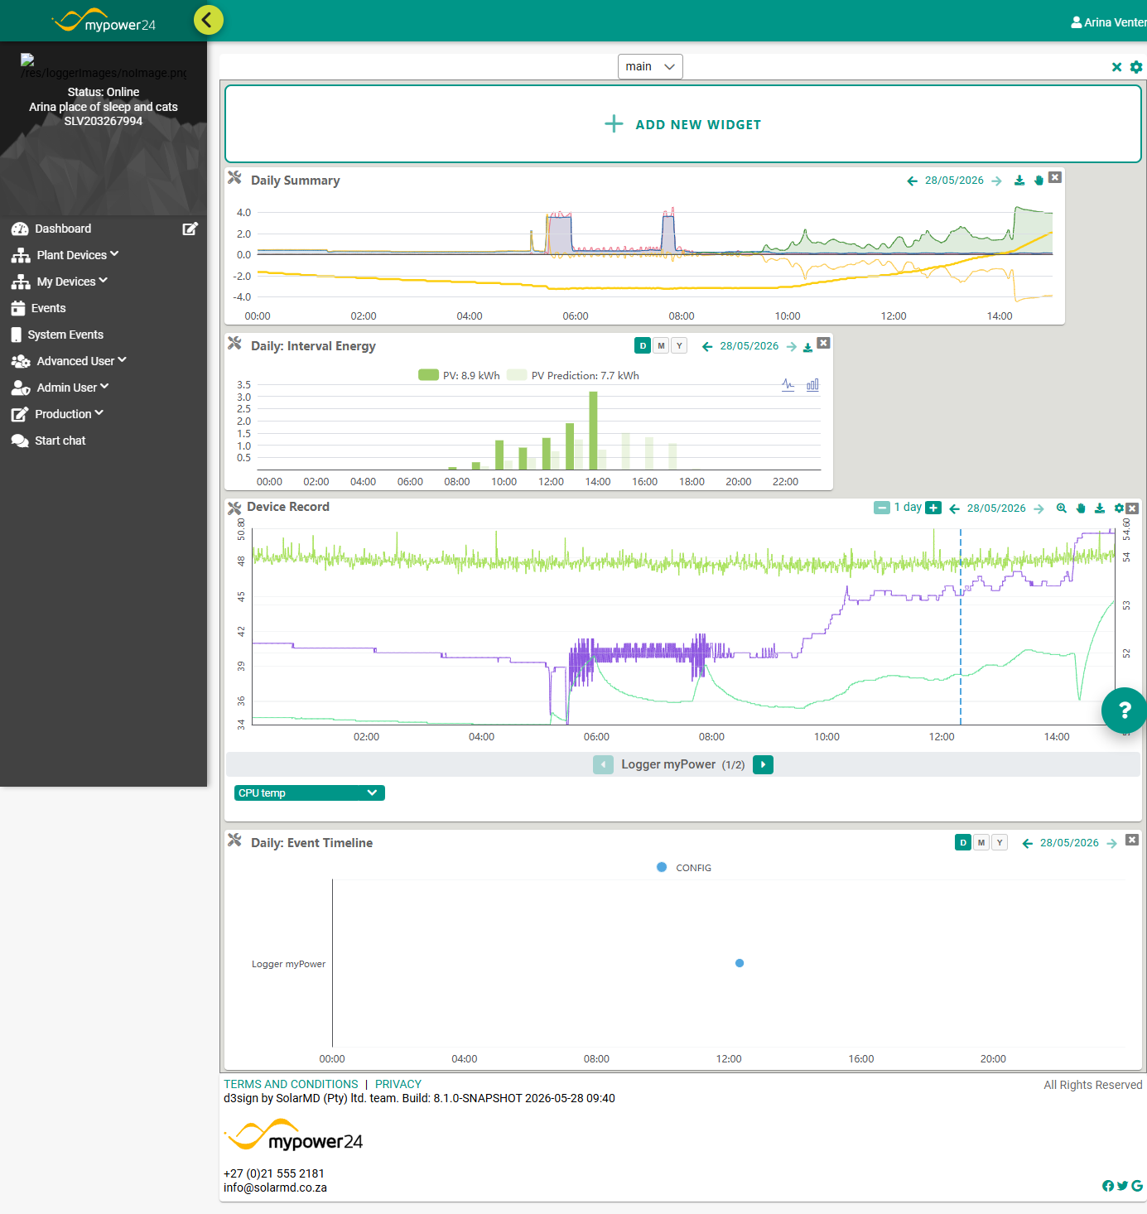Viewport: 1147px width, 1214px height.
Task: Edit dashboard using pencil icon beside Dashboard
Action: point(190,229)
